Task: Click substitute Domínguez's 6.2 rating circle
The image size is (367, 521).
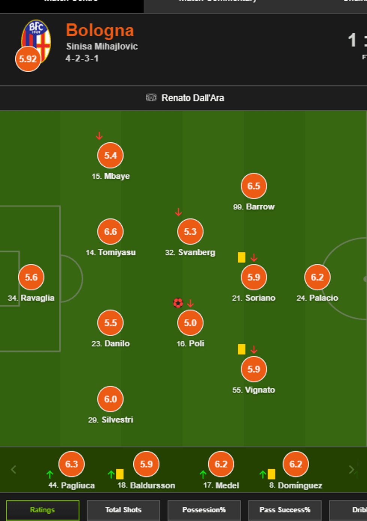Action: [295, 464]
